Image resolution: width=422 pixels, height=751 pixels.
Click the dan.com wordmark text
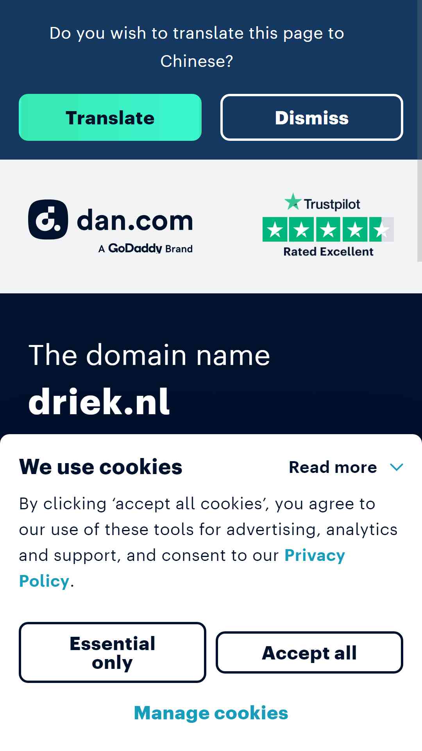(x=135, y=221)
